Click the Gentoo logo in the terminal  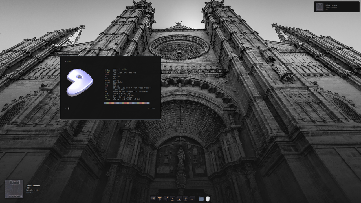click(x=80, y=82)
